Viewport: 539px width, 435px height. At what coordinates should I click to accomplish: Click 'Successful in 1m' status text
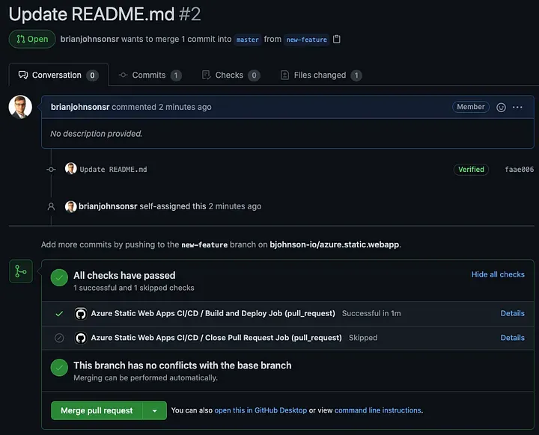coord(371,313)
